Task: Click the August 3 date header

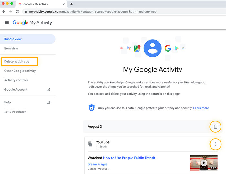Action: pyautogui.click(x=95, y=127)
